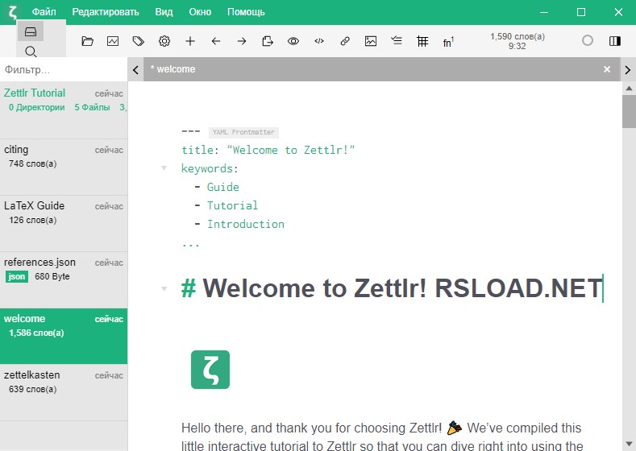This screenshot has height=451, width=636.
Task: Select the welcome file in list
Action: pos(64,337)
